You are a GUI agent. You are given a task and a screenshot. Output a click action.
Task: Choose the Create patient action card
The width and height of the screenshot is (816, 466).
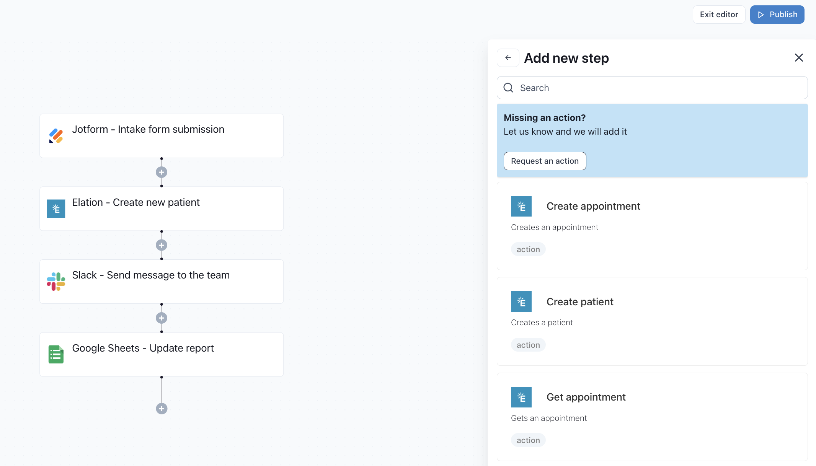652,321
